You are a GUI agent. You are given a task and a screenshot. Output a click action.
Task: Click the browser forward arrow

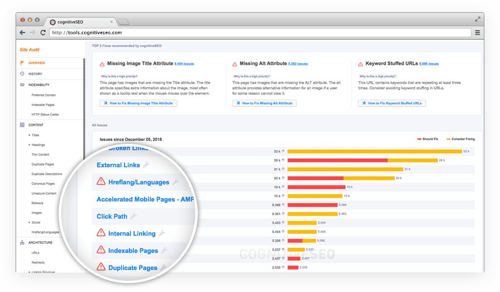[33, 33]
